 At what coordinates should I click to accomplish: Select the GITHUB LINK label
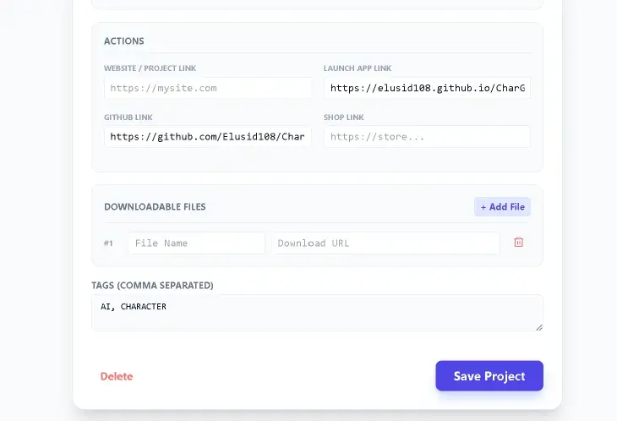pos(128,118)
